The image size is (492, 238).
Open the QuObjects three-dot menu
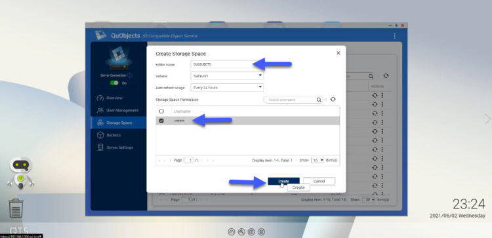coord(394,36)
